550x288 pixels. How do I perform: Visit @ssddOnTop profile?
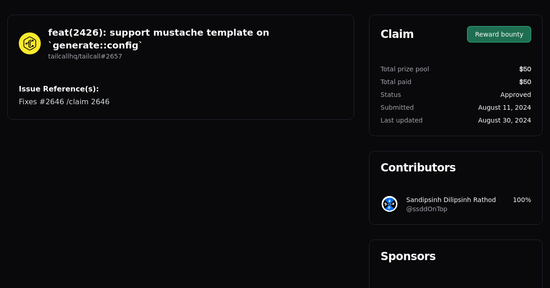pyautogui.click(x=427, y=209)
